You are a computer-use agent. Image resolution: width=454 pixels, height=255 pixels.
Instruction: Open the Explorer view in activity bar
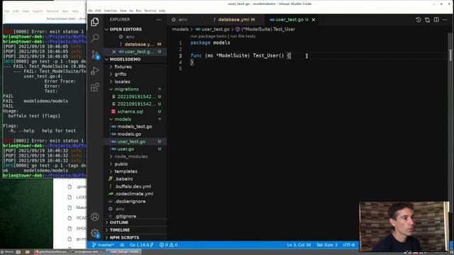click(x=94, y=22)
